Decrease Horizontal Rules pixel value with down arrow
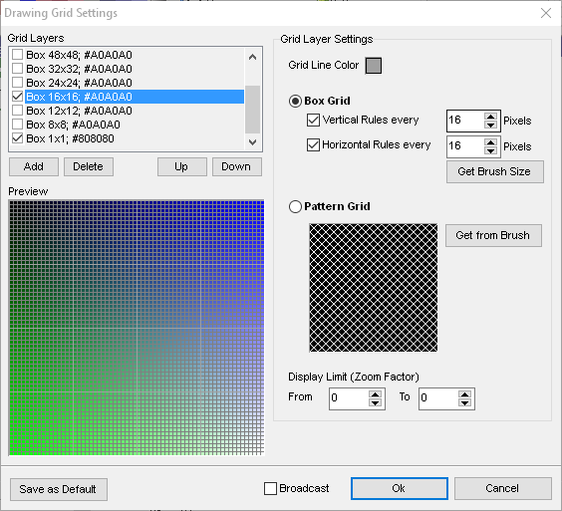The width and height of the screenshot is (562, 511). [x=490, y=150]
